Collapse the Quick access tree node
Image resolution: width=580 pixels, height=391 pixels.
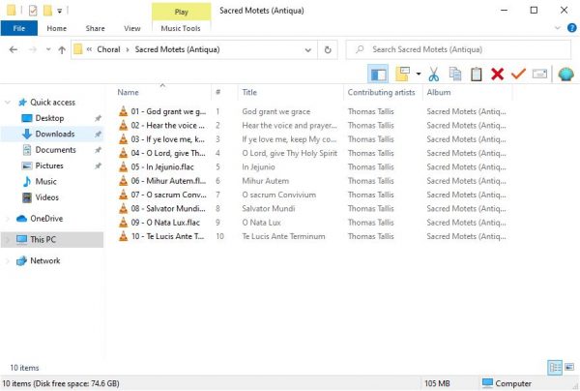point(8,103)
